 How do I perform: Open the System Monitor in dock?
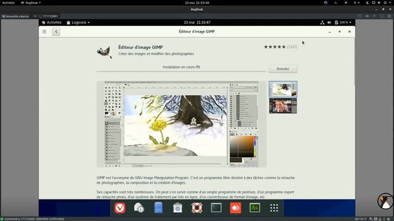[254, 207]
